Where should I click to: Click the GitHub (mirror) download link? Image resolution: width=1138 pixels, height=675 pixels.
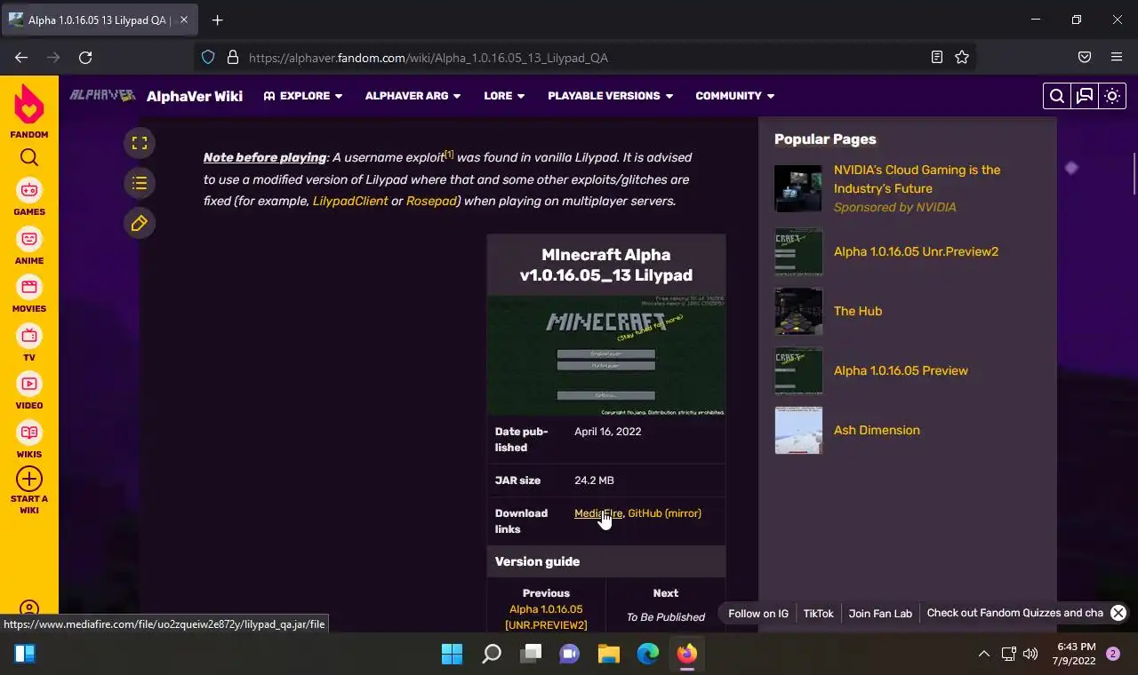664,513
